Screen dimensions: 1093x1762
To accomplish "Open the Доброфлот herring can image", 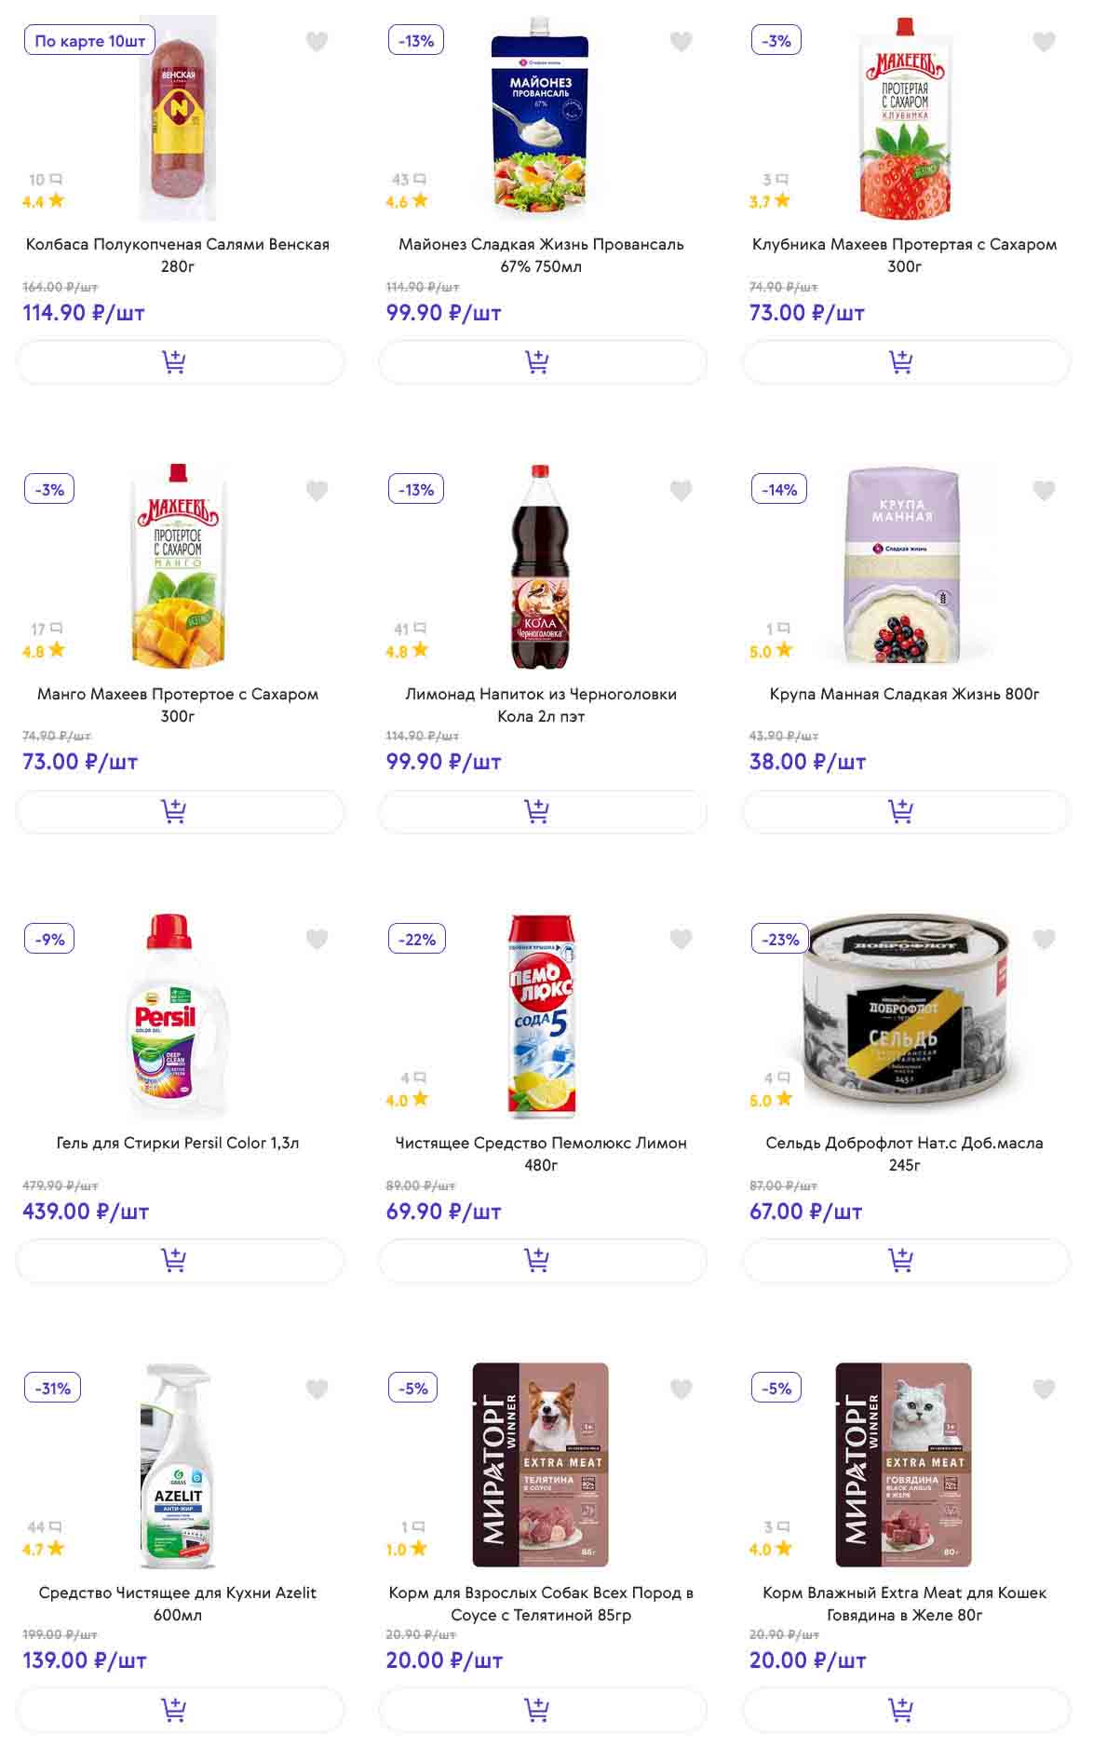I will coord(895,1015).
